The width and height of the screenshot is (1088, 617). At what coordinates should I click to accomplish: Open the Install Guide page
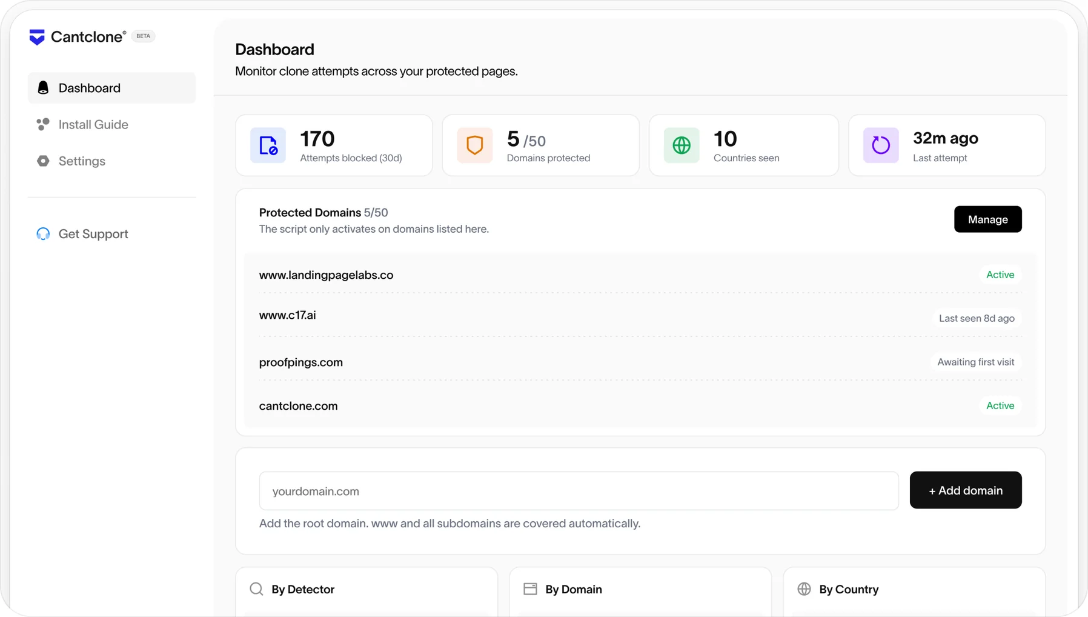point(112,124)
